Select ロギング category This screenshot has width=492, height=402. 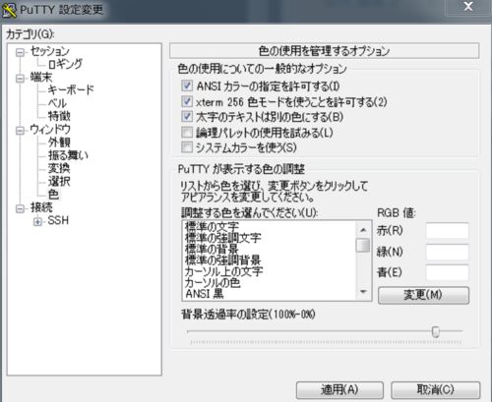[65, 64]
